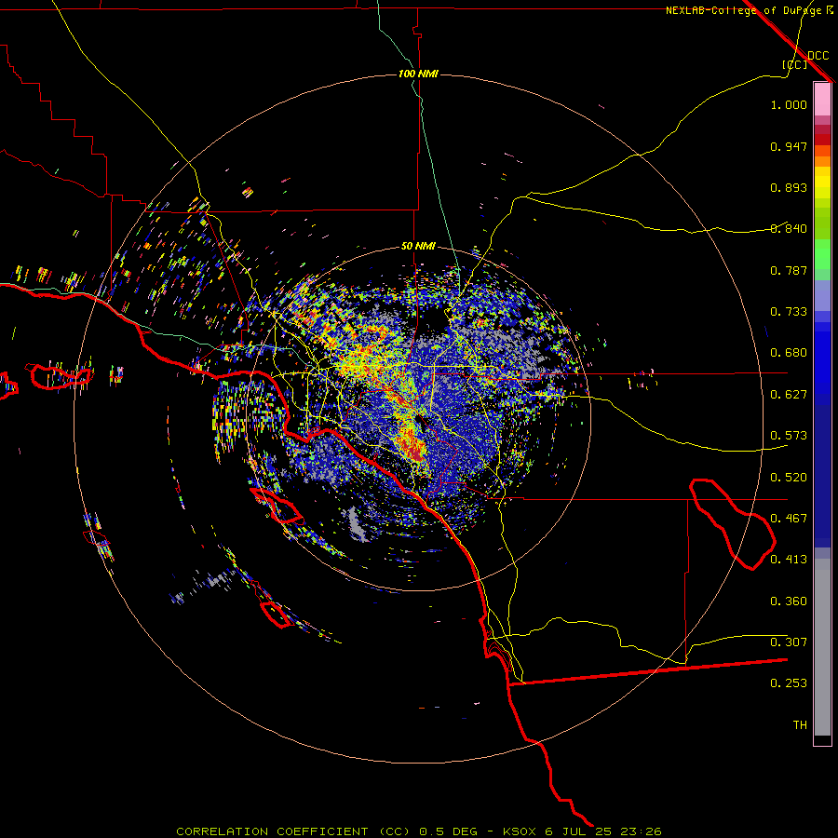The width and height of the screenshot is (838, 838).
Task: Click the 0.733 scale value
Action: pos(789,312)
